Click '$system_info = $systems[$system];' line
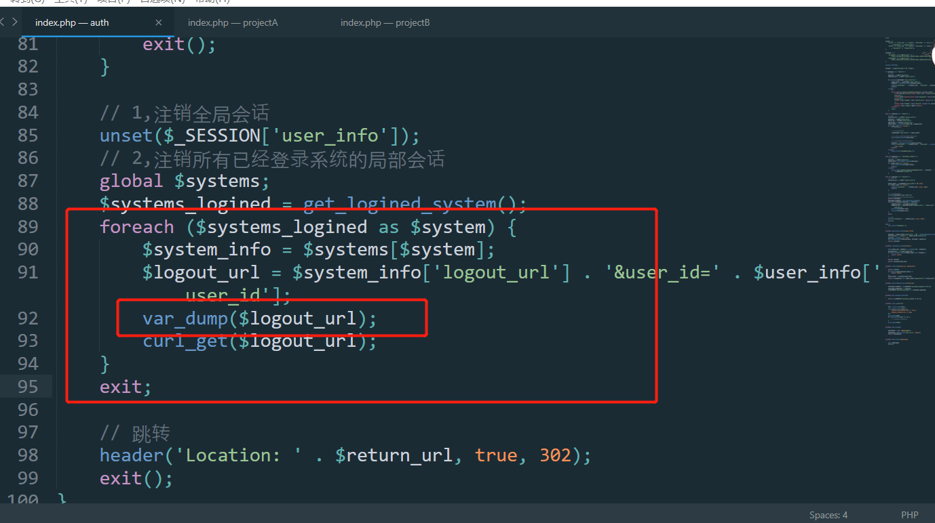This screenshot has width=935, height=523. click(x=318, y=249)
